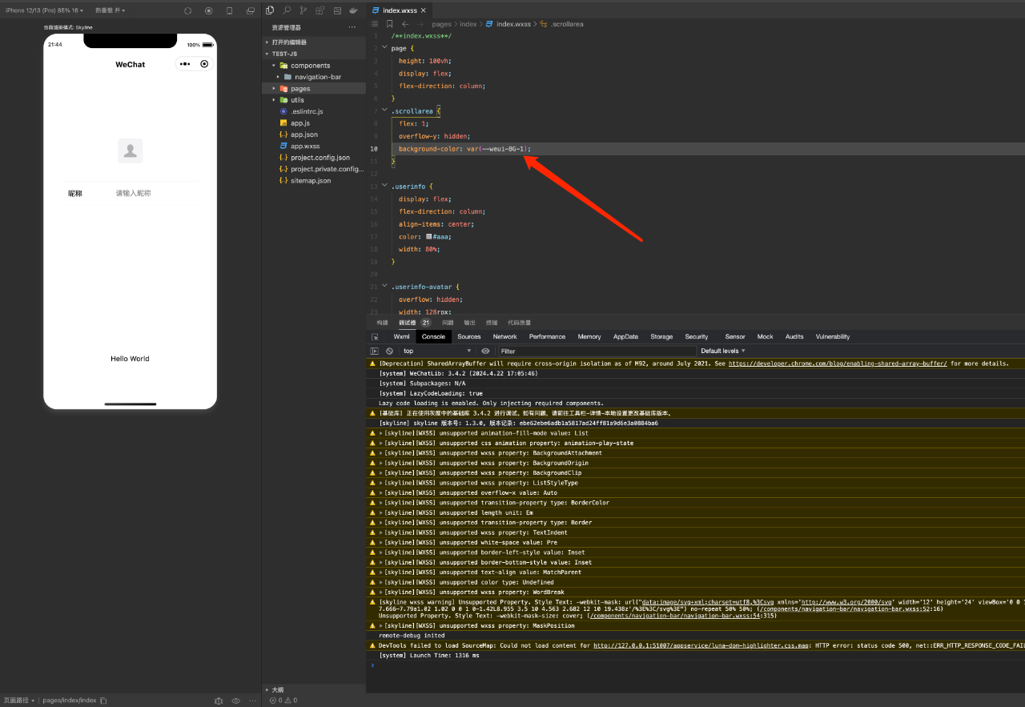Clear the console with the ban icon

click(x=389, y=351)
